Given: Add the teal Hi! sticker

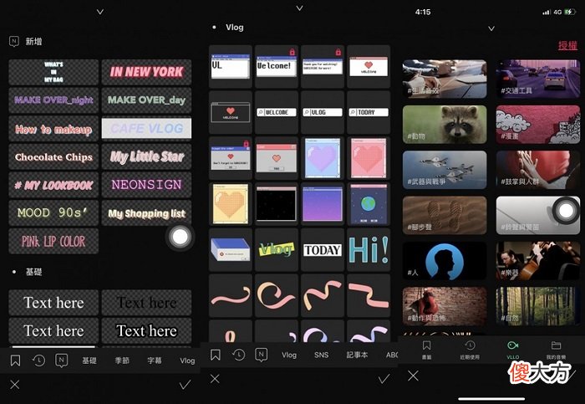Looking at the screenshot, I should coord(369,250).
